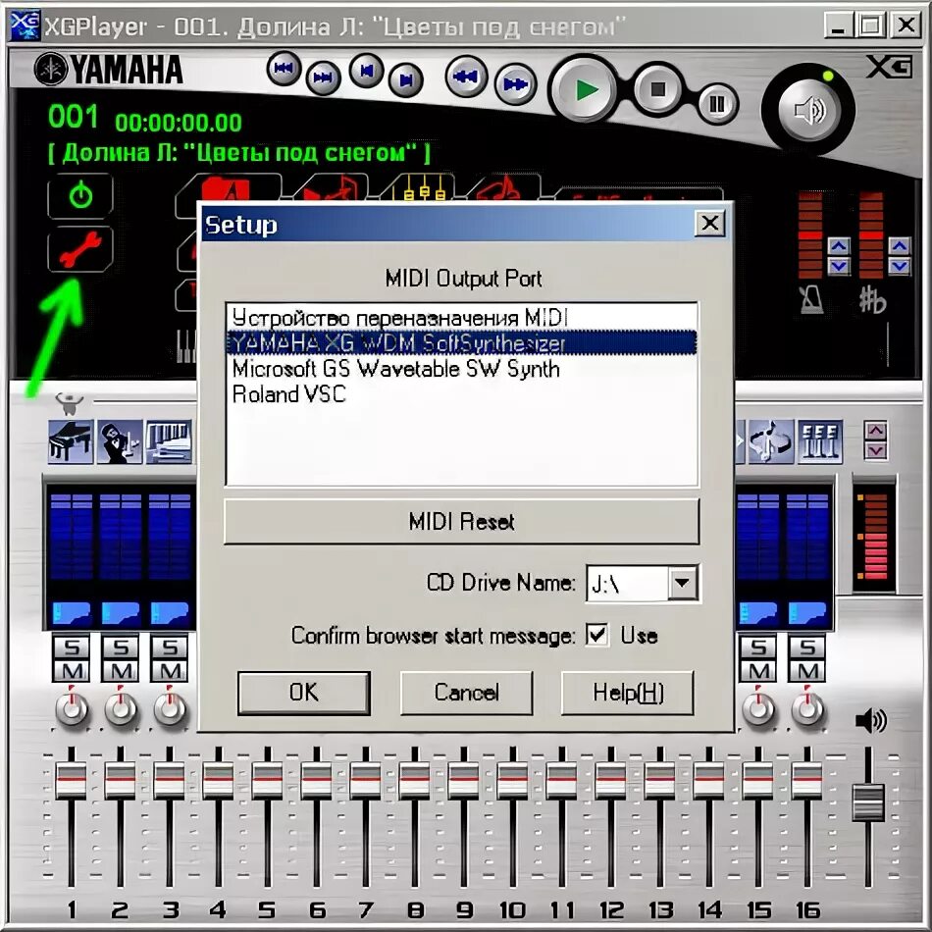Image resolution: width=932 pixels, height=932 pixels.
Task: Select "YAMAHA XG WDM SoftSynthesizer" port
Action: [461, 343]
